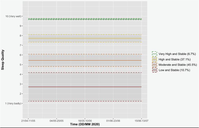Click the solid orange Moderate trajectory line
The width and height of the screenshot is (199, 128).
[x=85, y=60]
